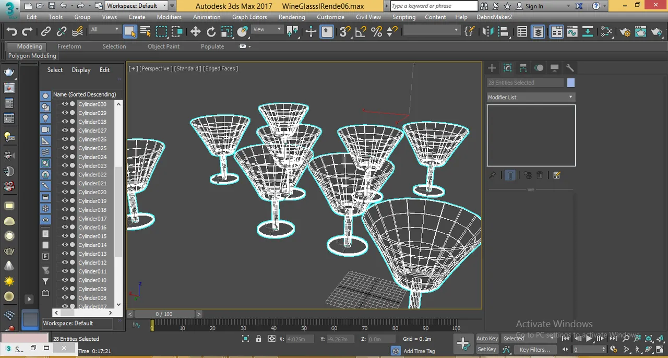The height and width of the screenshot is (358, 668).
Task: Click the Play Animation button
Action: (x=589, y=338)
